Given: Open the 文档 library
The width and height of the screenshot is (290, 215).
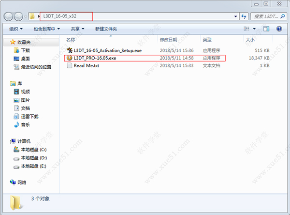Looking at the screenshot, I should click(x=26, y=108).
